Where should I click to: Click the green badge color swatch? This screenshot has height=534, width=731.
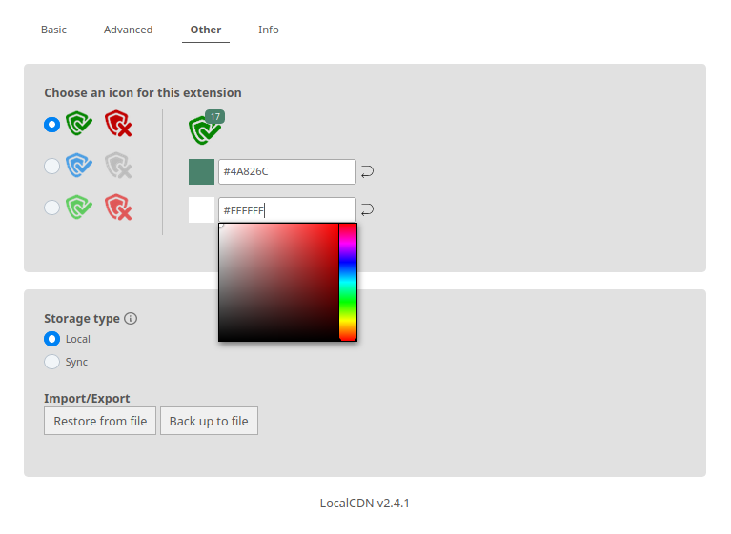(x=201, y=171)
